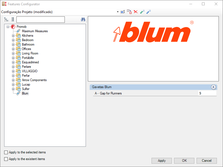
Task: Expand the Sulfer tree node
Action: pyautogui.click(x=13, y=89)
